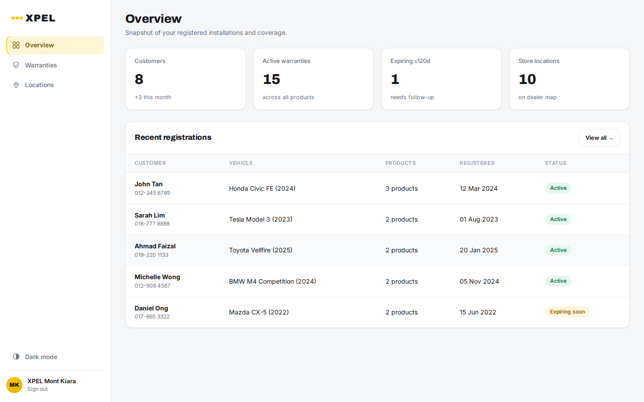Click the 'needs follow-up' text
Image resolution: width=644 pixels, height=402 pixels.
tap(412, 97)
